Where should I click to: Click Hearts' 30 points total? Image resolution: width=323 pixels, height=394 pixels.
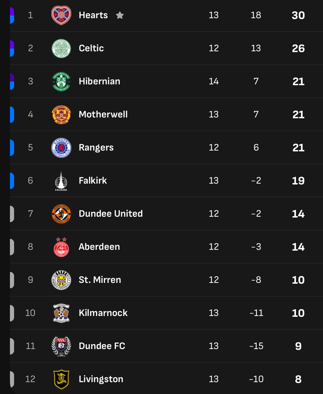pyautogui.click(x=298, y=15)
